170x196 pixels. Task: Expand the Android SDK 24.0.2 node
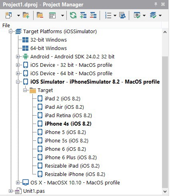(x=18, y=57)
